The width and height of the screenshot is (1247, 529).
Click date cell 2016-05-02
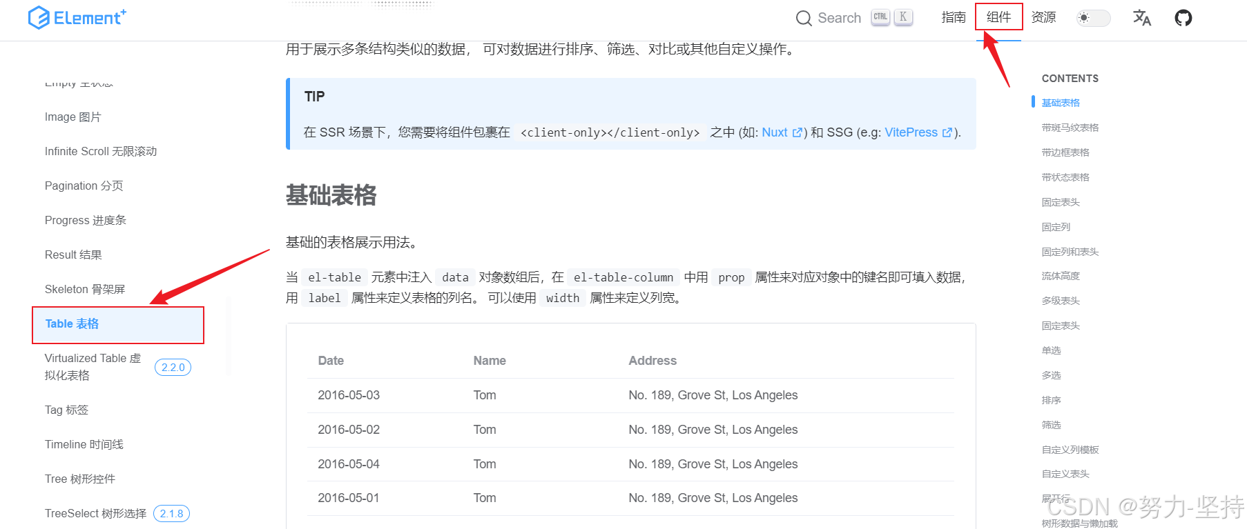[x=349, y=430]
